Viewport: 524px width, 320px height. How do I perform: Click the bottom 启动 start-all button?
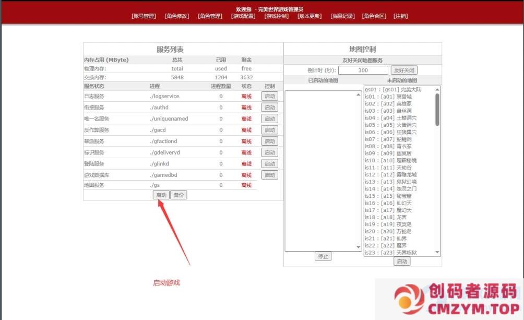click(x=161, y=195)
